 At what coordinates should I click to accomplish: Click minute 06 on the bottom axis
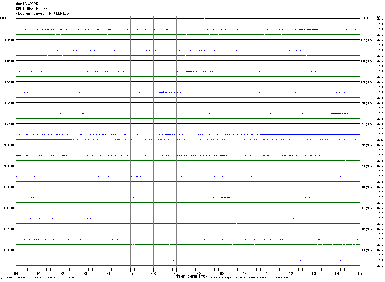pyautogui.click(x=153, y=273)
